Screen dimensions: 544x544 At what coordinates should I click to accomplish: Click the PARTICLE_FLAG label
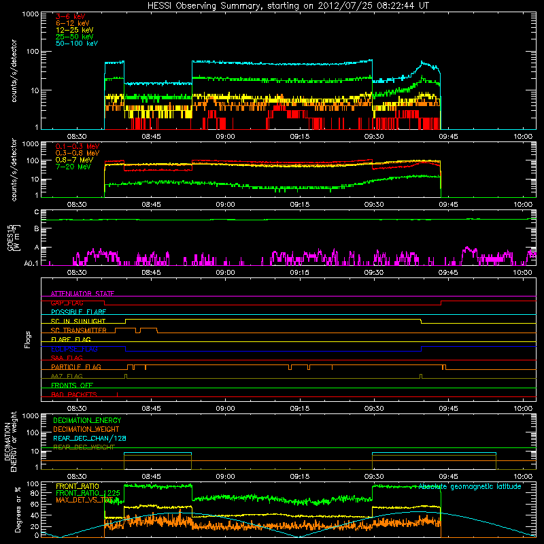76,367
